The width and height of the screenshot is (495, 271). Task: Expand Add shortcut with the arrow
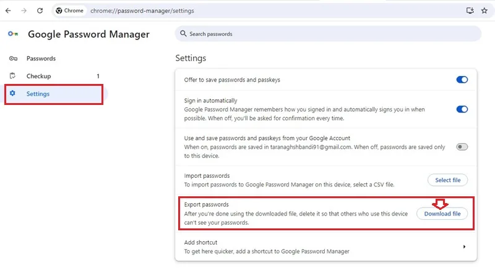(464, 247)
